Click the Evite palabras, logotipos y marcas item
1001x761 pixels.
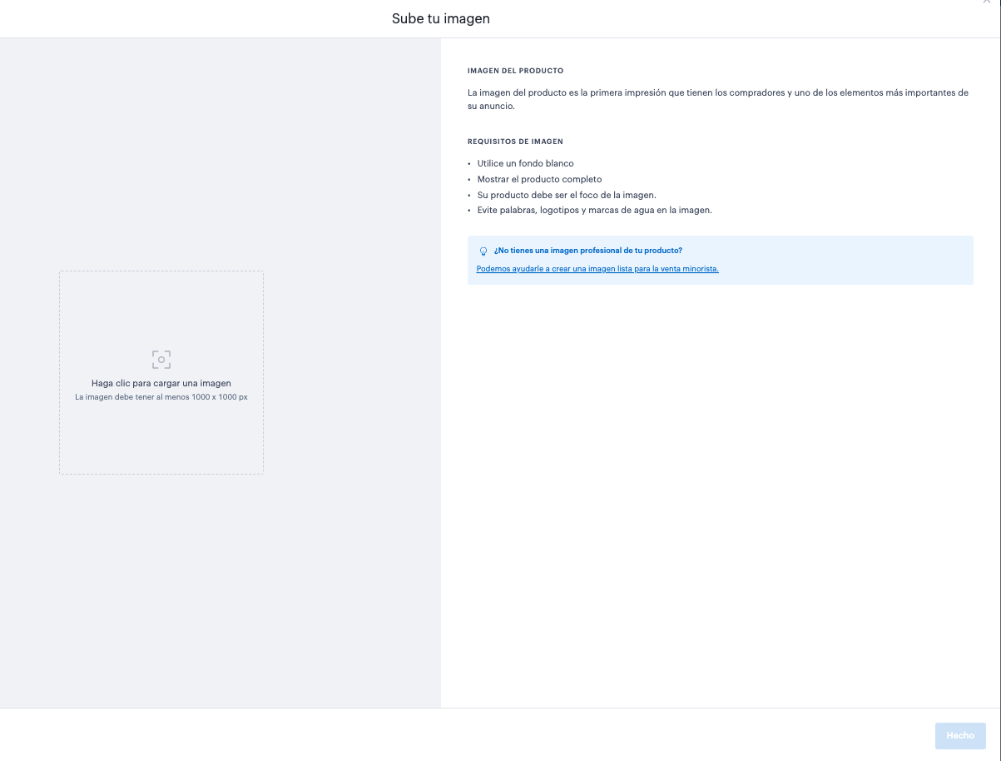coord(594,211)
